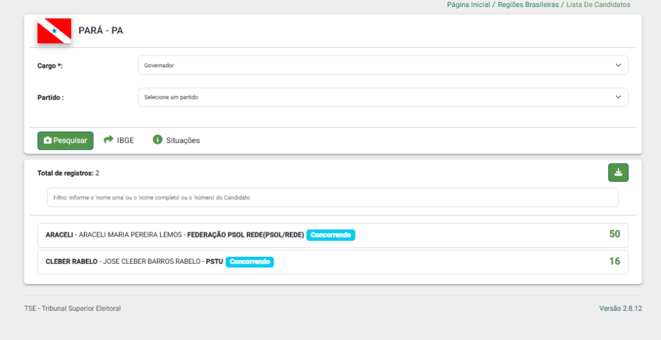This screenshot has width=661, height=340.
Task: Click the Partido field label
Action: pyautogui.click(x=50, y=97)
